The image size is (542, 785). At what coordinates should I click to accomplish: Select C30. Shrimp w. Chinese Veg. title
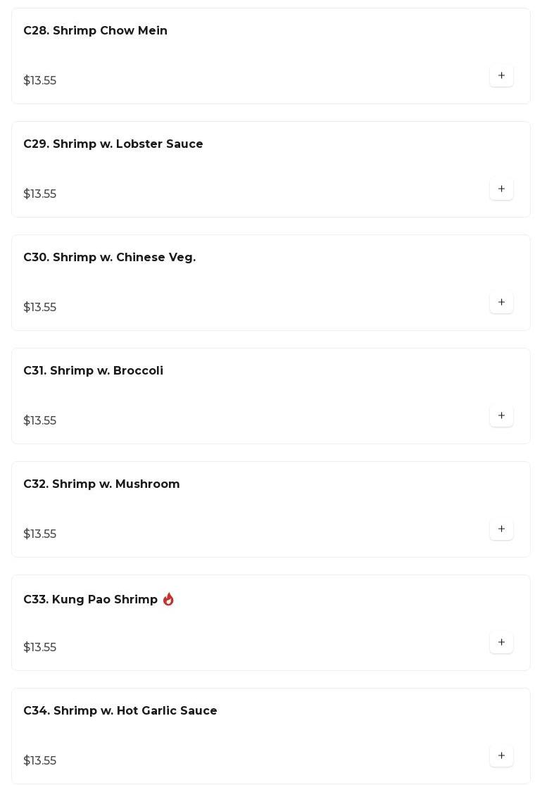pyautogui.click(x=109, y=258)
